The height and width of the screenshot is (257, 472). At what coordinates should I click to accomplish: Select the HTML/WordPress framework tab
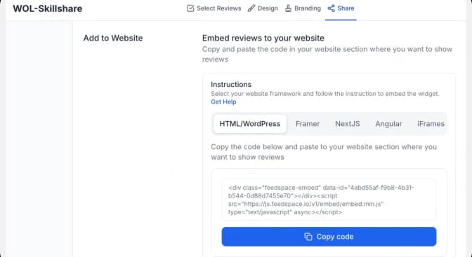250,124
